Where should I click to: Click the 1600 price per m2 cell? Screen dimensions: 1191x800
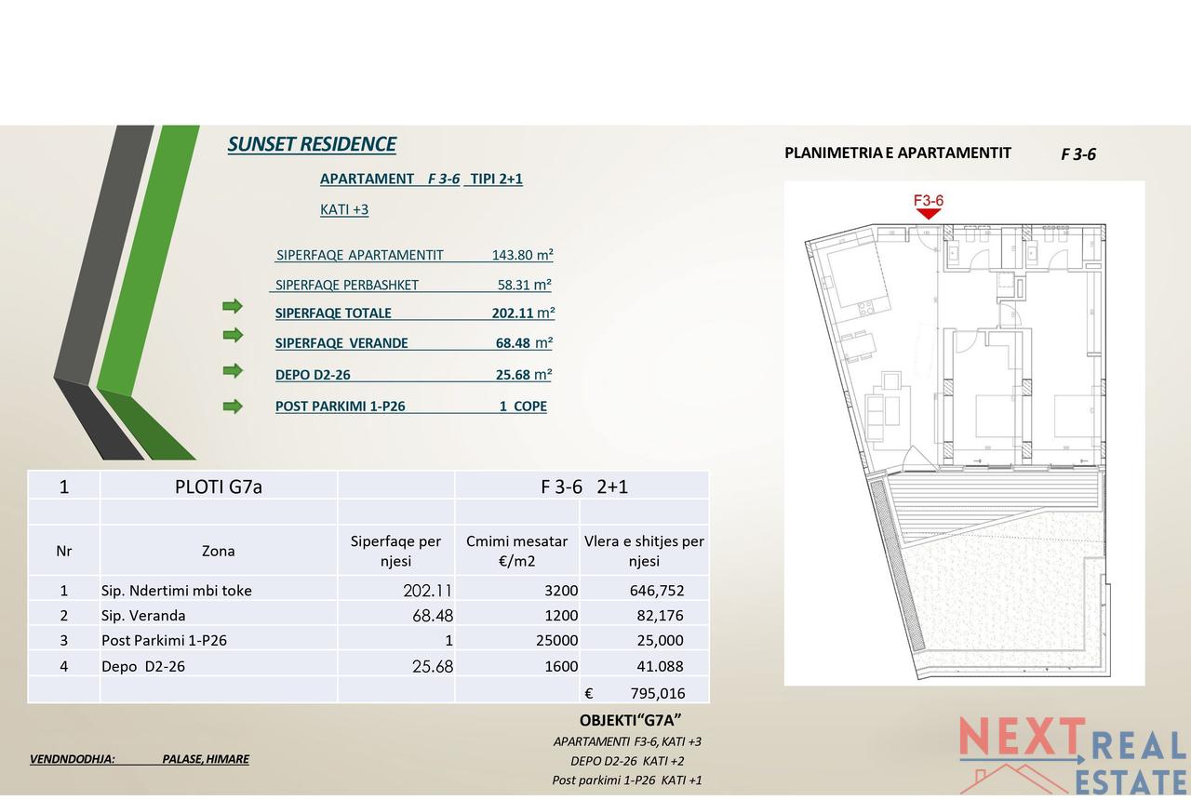tap(517, 666)
